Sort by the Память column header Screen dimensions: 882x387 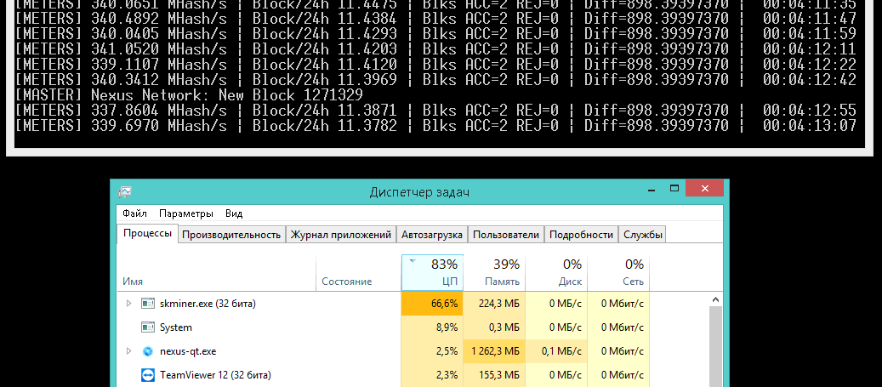point(494,273)
